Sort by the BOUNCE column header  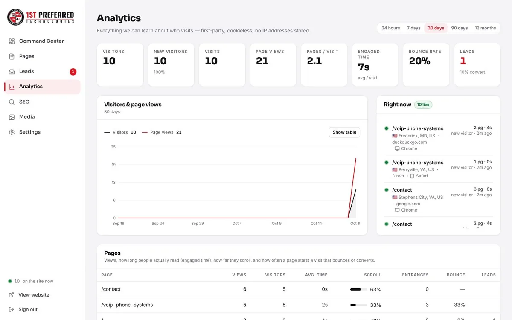[456, 275]
